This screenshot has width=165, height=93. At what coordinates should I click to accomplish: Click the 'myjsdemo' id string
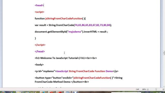point(75,32)
